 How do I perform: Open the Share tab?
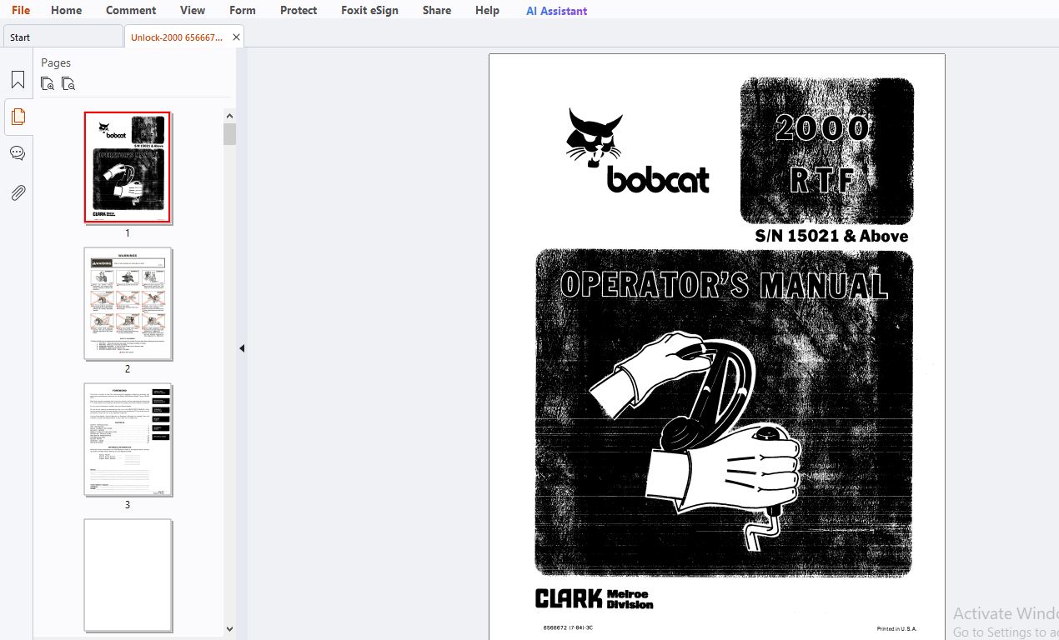pyautogui.click(x=437, y=10)
